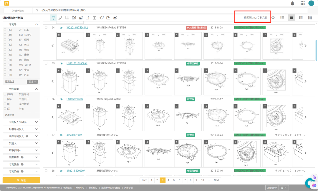318x191 pixels.
Task: Check the EP - 欧洲 filter checkbox
Action: (5, 40)
